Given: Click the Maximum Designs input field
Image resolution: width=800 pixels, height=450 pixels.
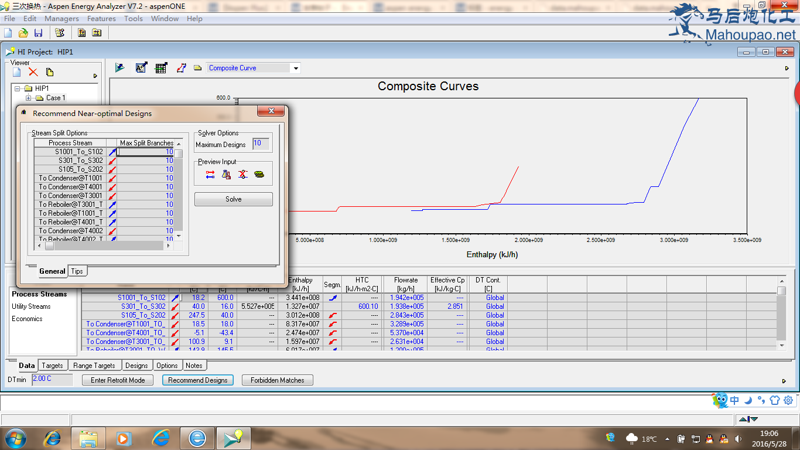Looking at the screenshot, I should tap(261, 144).
